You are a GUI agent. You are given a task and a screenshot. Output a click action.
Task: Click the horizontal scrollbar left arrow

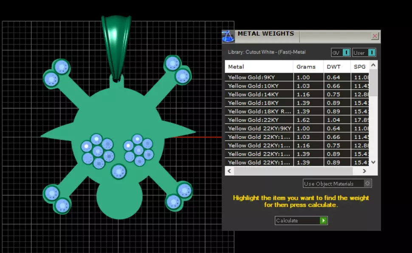(229, 171)
